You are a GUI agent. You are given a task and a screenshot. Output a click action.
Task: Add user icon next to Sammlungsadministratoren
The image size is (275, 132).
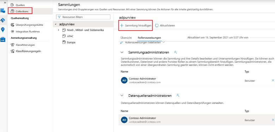(x=175, y=52)
